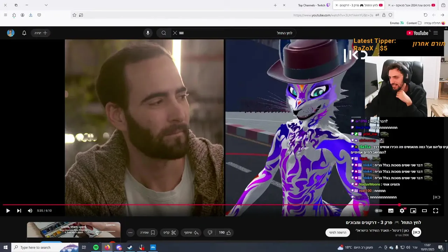The image size is (448, 252).
Task: Open channel כאן | דיגיטל link
Action: click(382, 230)
